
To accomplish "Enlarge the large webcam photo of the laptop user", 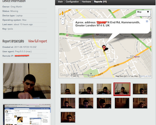I will pos(27,81).
